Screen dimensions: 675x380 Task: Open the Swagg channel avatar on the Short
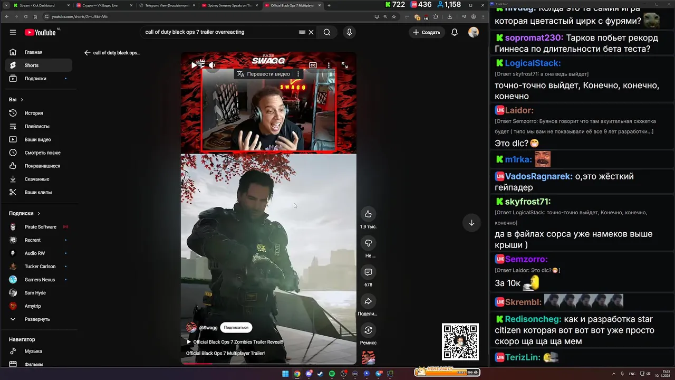pos(191,327)
